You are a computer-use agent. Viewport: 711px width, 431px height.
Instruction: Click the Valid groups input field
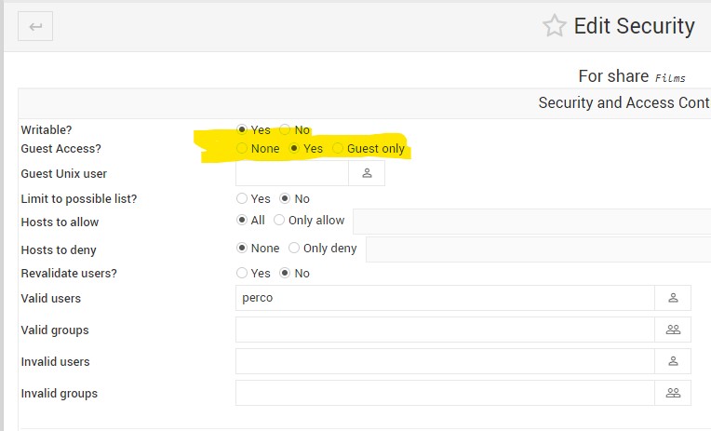tap(445, 330)
